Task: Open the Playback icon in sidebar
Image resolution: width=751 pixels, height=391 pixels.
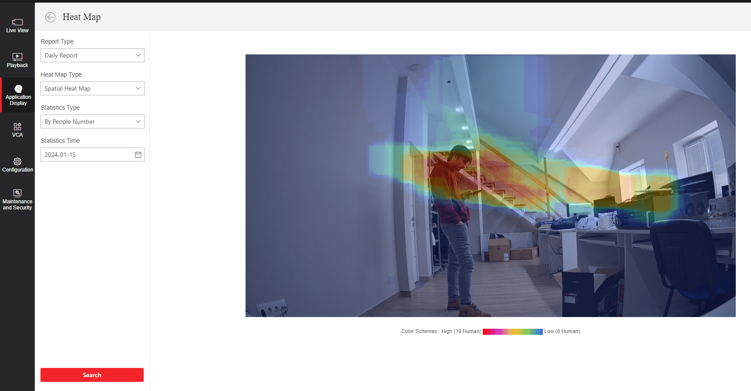Action: click(17, 57)
